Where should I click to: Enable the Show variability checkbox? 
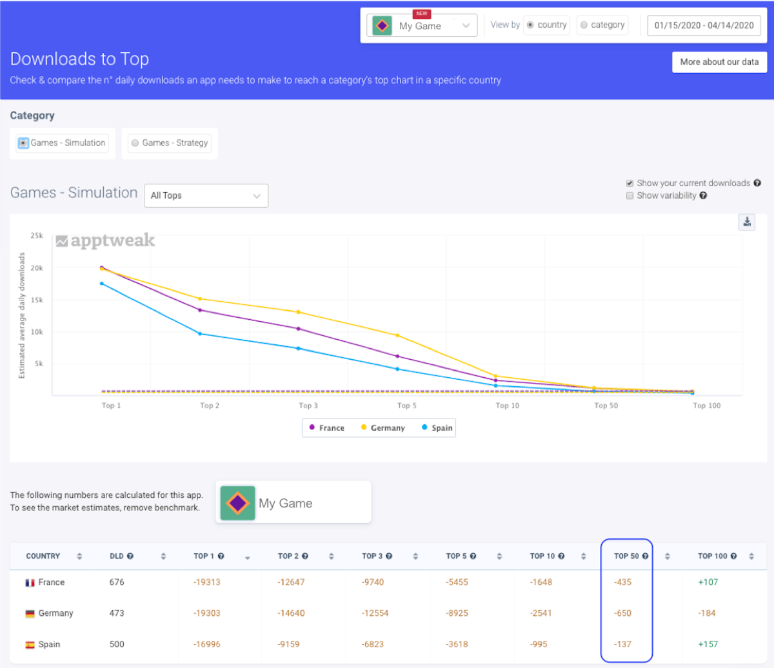point(630,195)
